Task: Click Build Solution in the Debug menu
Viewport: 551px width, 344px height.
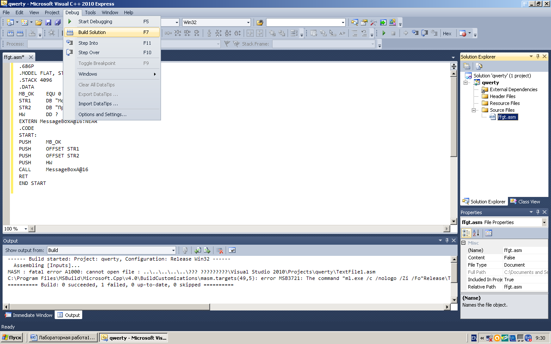Action: coord(112,32)
